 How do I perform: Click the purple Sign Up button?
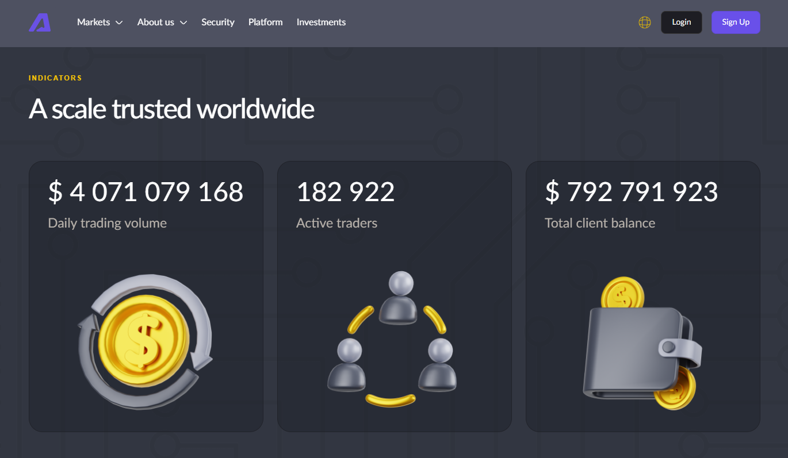736,22
